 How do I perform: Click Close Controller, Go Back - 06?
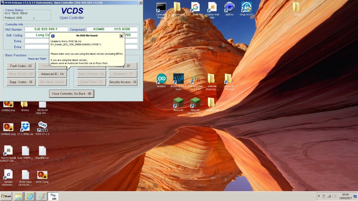(72, 94)
